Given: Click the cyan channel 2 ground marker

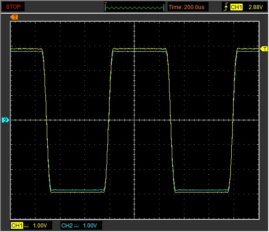Looking at the screenshot, I should click(5, 120).
